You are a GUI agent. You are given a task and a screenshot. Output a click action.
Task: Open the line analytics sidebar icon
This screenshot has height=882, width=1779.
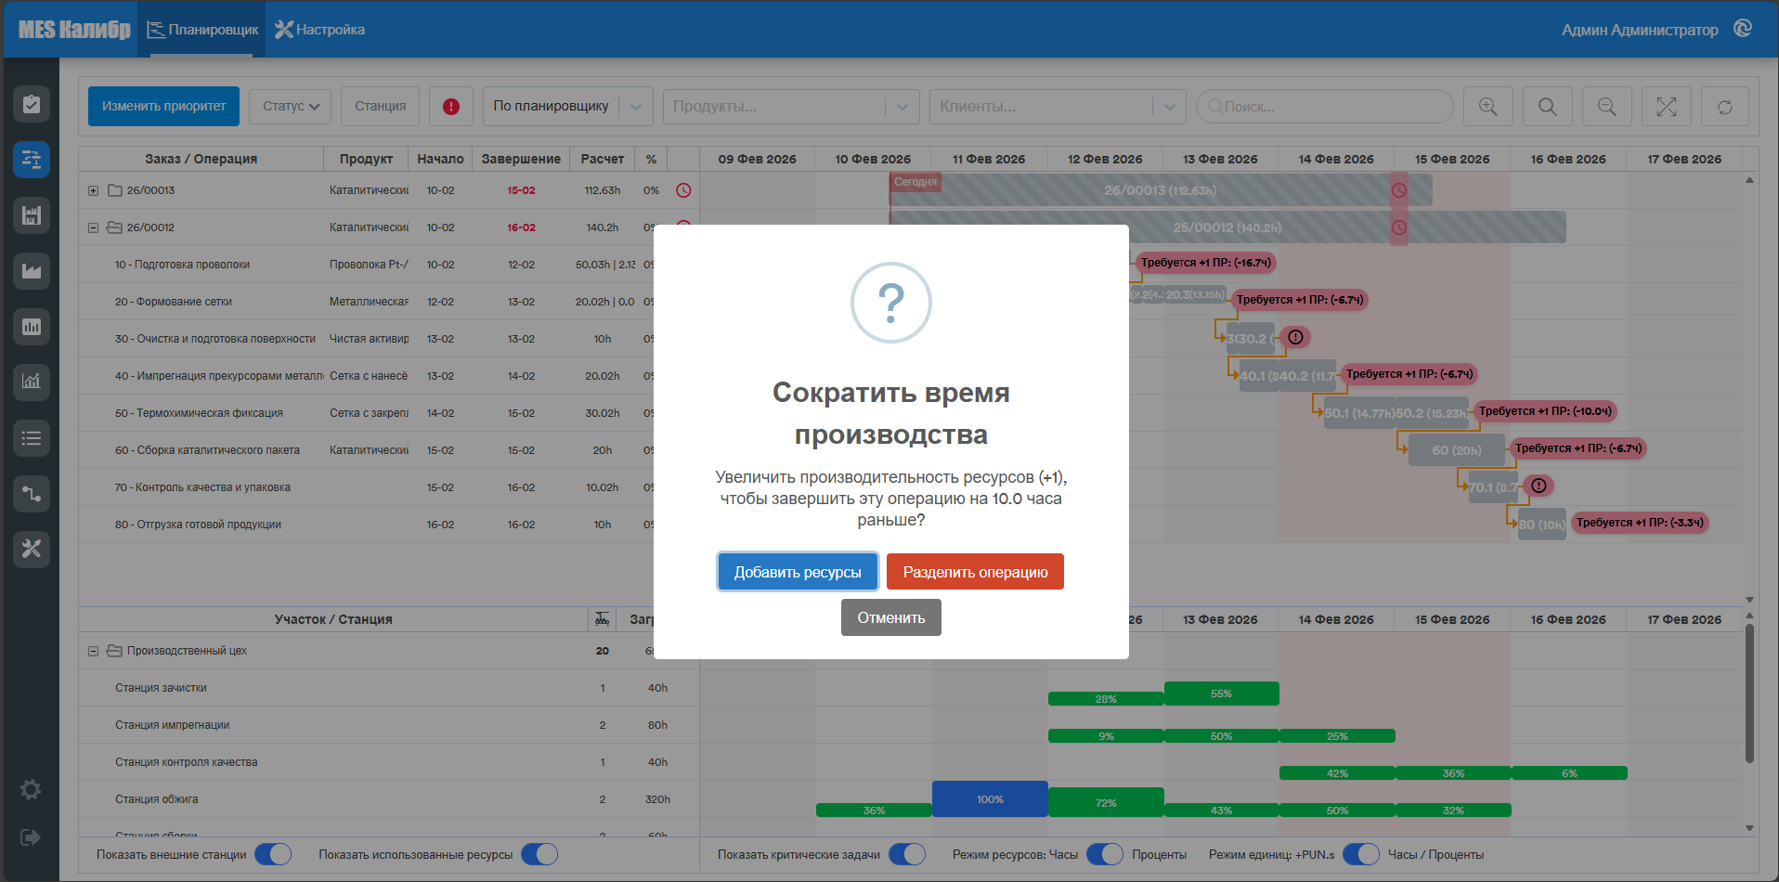32,382
